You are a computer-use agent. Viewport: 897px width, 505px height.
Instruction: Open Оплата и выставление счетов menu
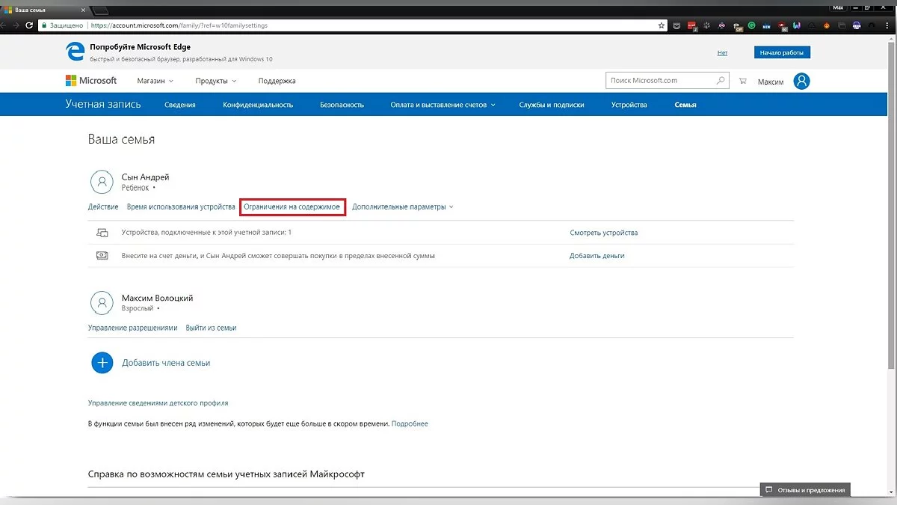[443, 105]
